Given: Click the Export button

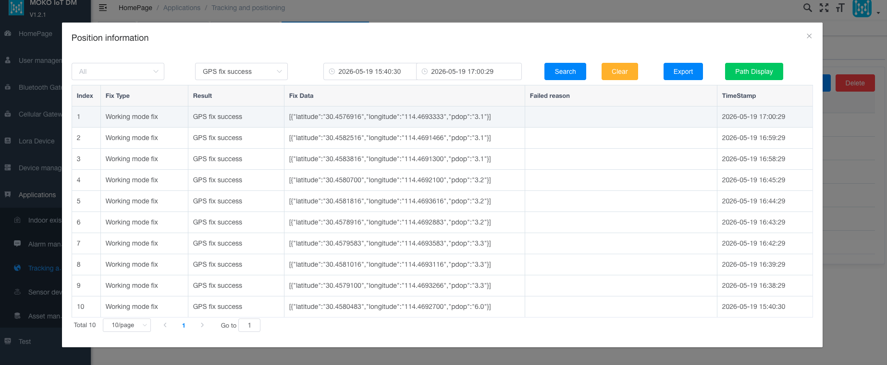Looking at the screenshot, I should pos(683,71).
